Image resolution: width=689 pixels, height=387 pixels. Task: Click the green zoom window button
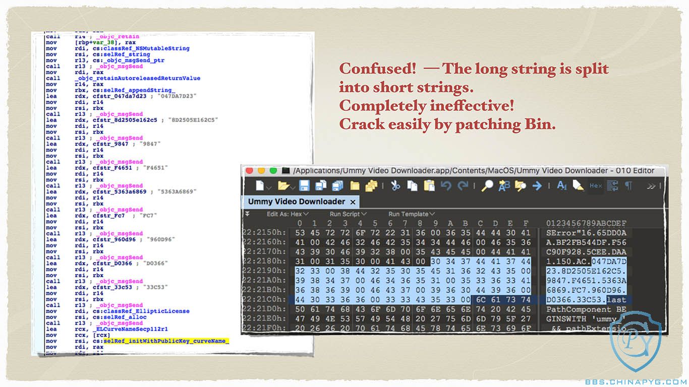273,171
